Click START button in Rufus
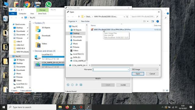Viewport: 195px width, 110px height. [108, 85]
